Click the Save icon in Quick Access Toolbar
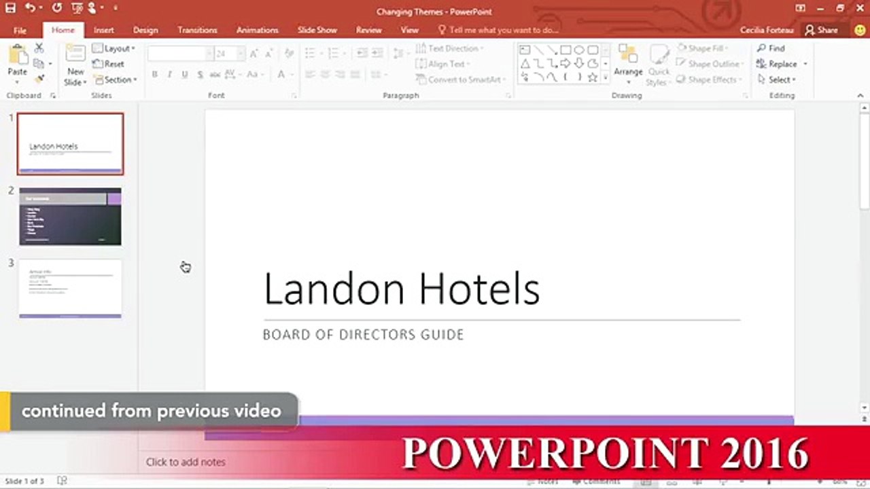Viewport: 870px width, 489px height. point(10,8)
